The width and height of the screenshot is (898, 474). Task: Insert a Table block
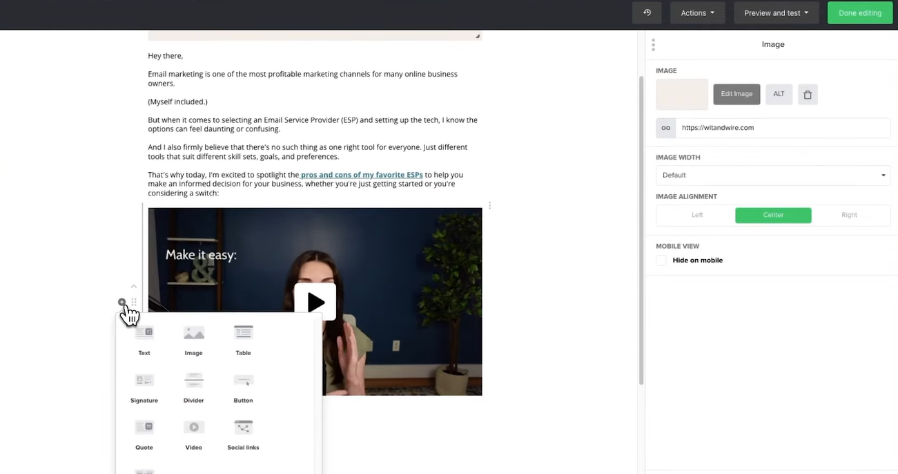(243, 340)
